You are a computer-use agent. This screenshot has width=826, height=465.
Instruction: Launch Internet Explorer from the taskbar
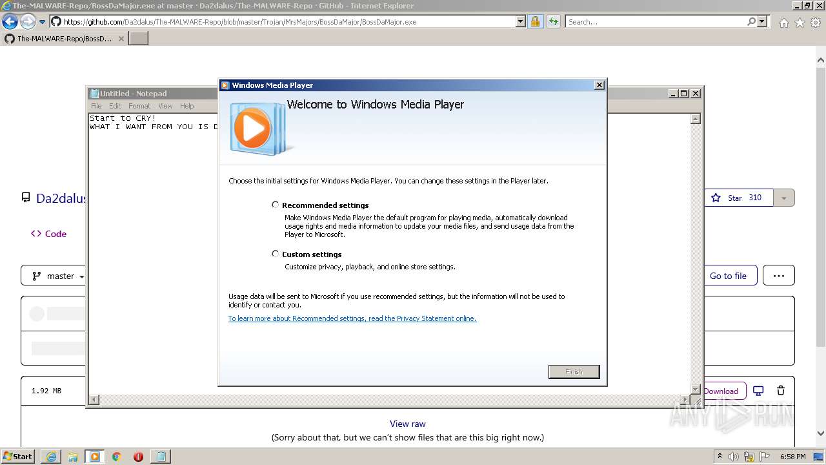(51, 457)
